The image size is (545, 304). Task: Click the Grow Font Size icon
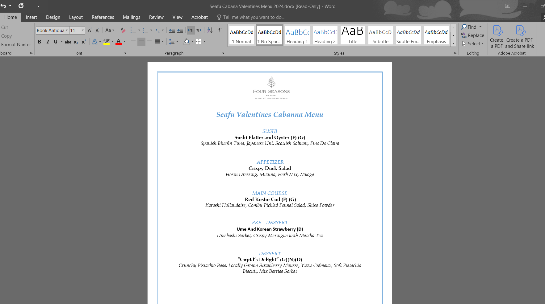pyautogui.click(x=90, y=30)
